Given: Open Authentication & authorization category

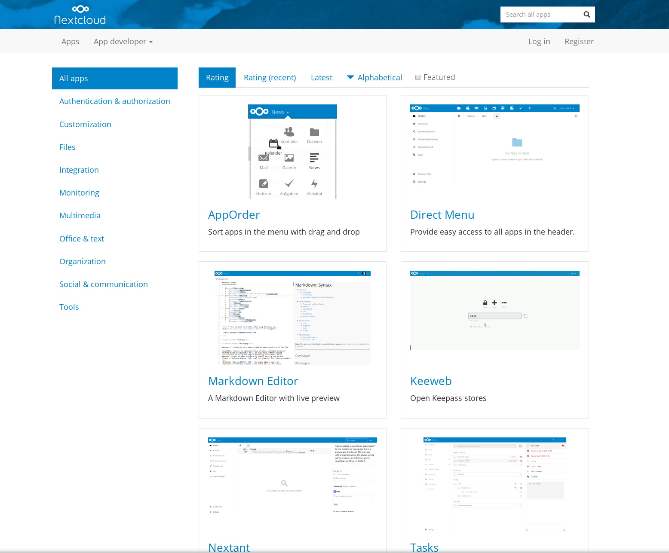Looking at the screenshot, I should point(115,101).
